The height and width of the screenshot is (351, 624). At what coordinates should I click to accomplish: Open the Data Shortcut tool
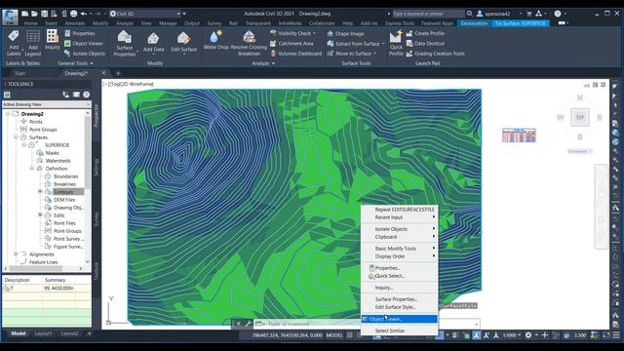point(425,43)
